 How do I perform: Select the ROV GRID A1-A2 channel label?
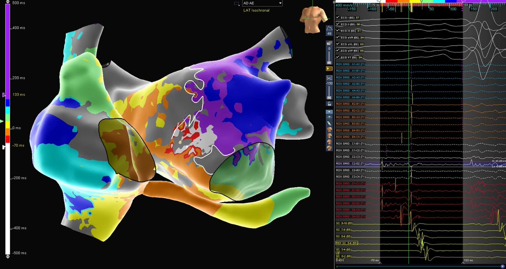(351, 64)
